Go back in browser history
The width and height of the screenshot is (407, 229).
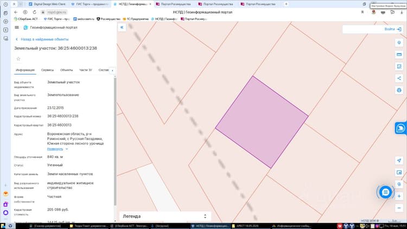(x=16, y=12)
